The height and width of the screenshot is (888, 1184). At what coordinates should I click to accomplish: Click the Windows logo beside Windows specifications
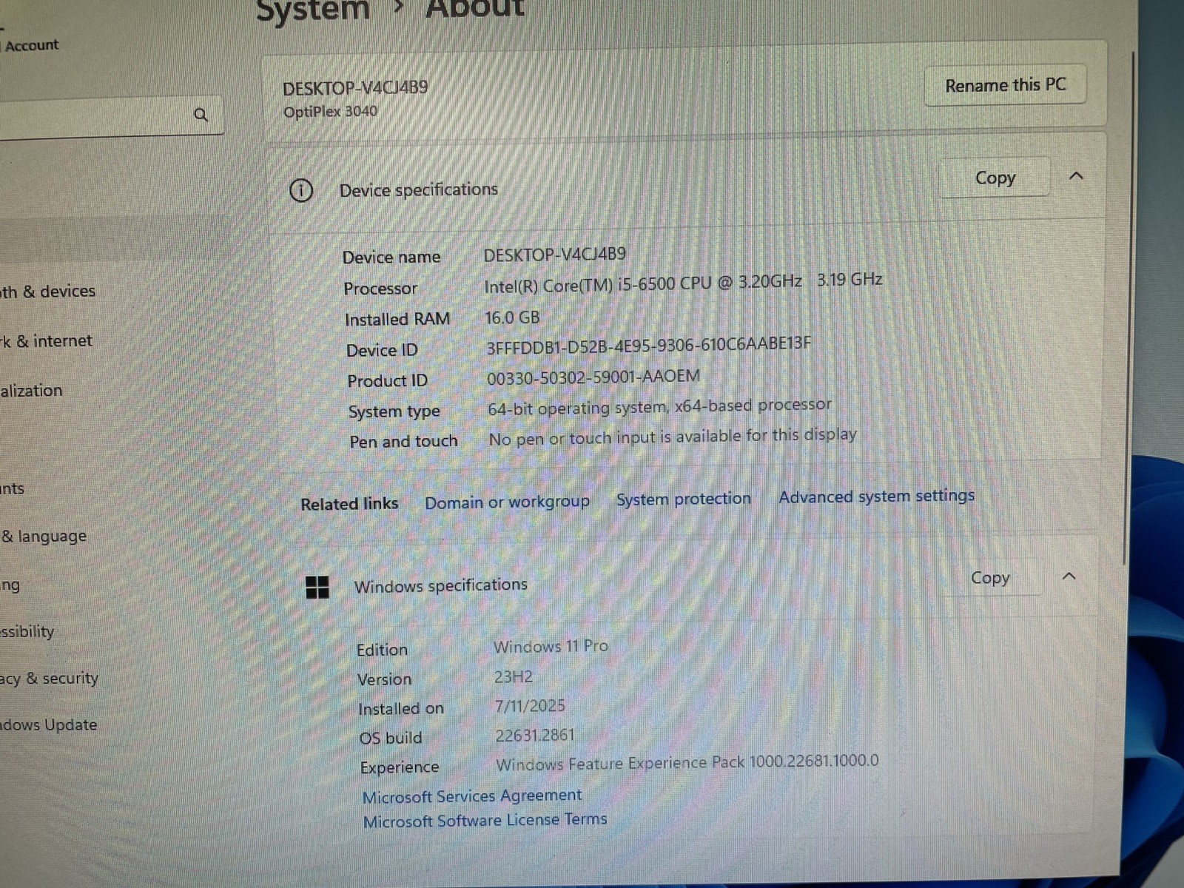pyautogui.click(x=317, y=588)
